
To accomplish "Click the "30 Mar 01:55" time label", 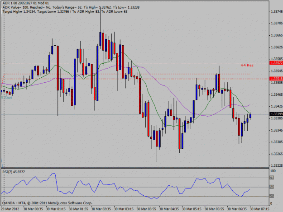I will (78, 209).
